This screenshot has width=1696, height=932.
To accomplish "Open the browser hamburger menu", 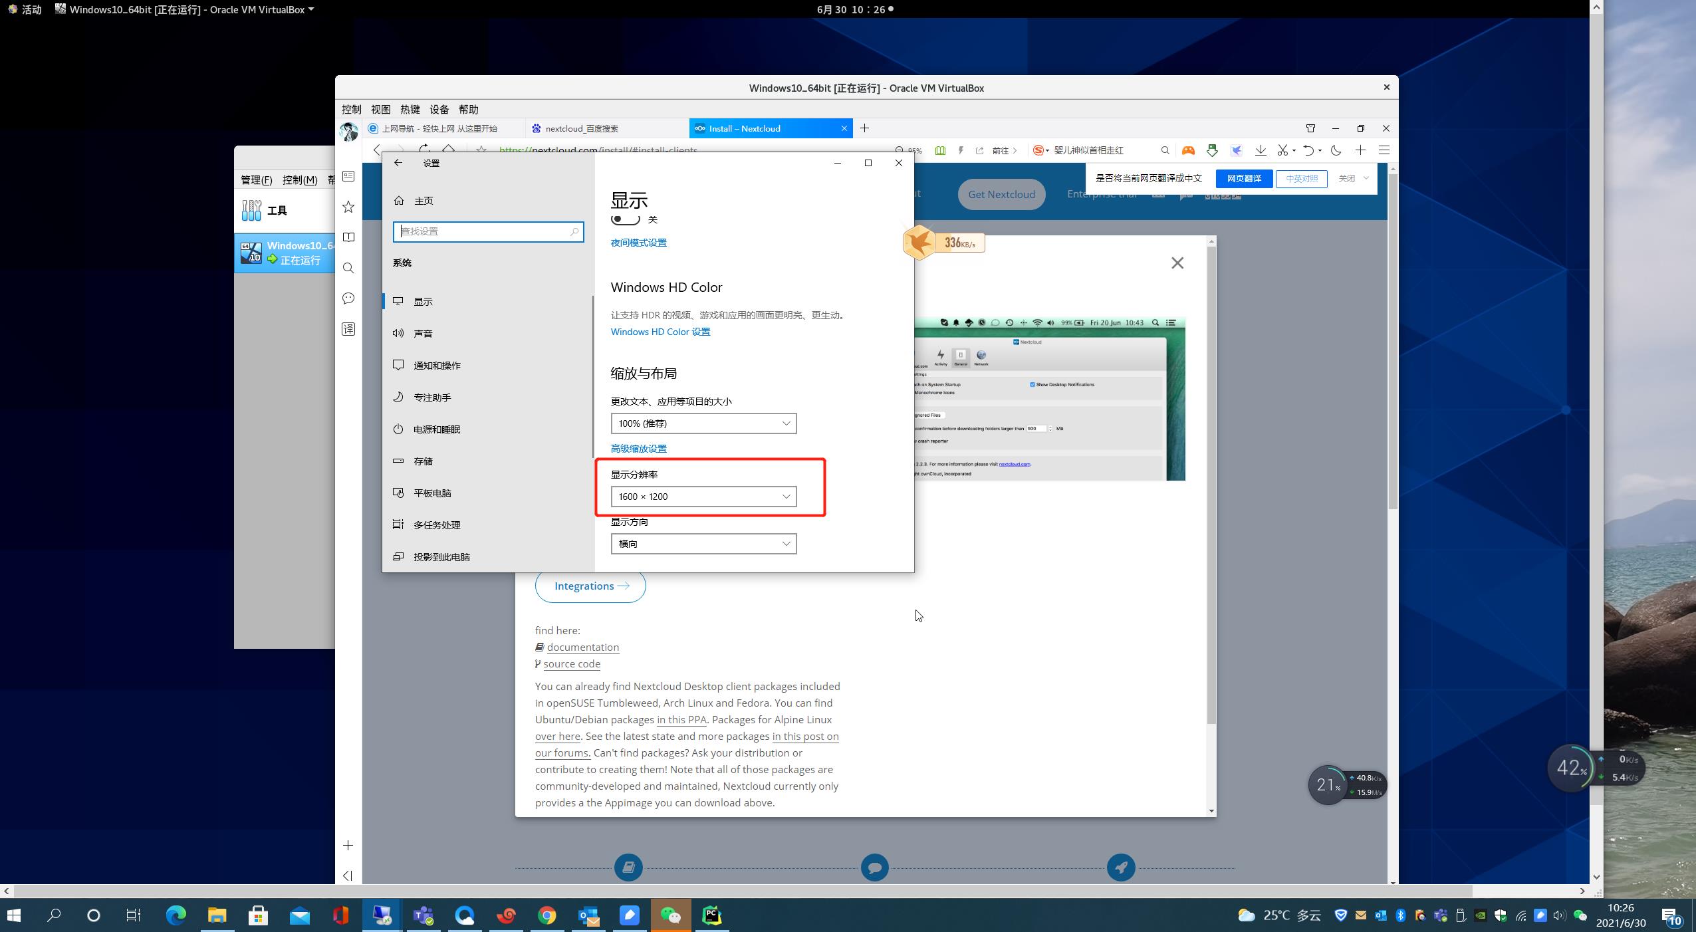I will tap(1384, 150).
